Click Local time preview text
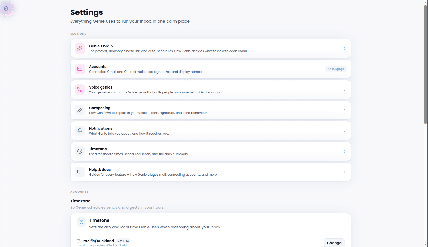This screenshot has width=428, height=247. click(x=102, y=245)
